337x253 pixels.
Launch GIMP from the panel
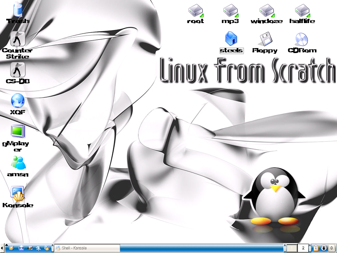coord(30,248)
